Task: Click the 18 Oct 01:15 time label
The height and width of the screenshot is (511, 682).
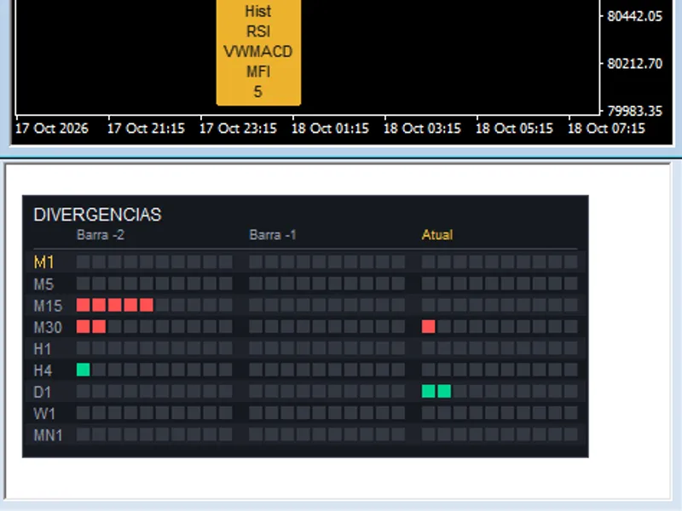Action: click(330, 129)
